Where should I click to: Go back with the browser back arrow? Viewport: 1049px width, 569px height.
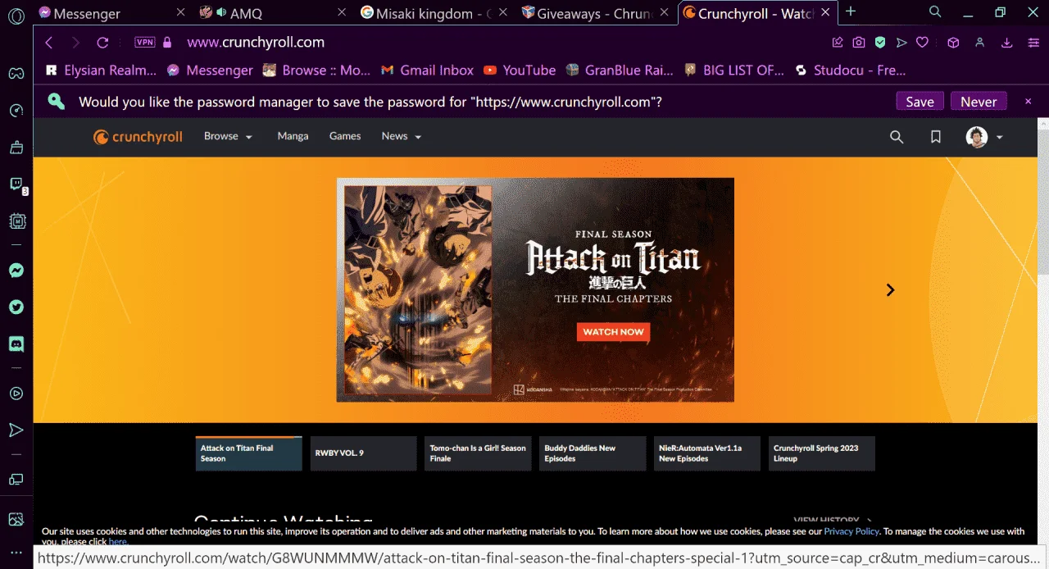point(49,43)
